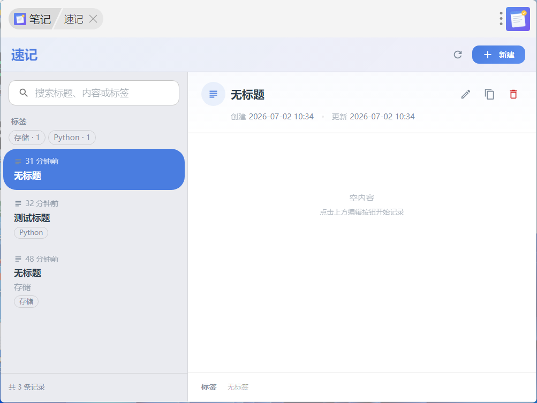Click the document icon beside 无标题 title
This screenshot has height=403, width=537.
(x=213, y=94)
